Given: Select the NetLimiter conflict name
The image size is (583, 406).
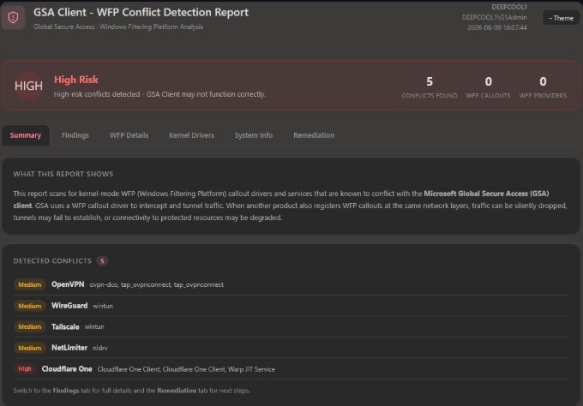Looking at the screenshot, I should click(69, 347).
